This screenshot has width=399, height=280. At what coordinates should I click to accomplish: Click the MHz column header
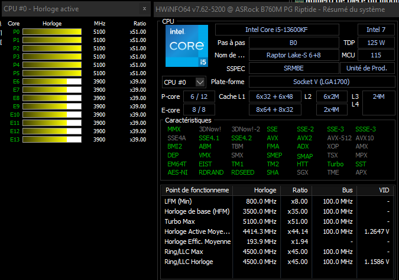[x=99, y=24]
